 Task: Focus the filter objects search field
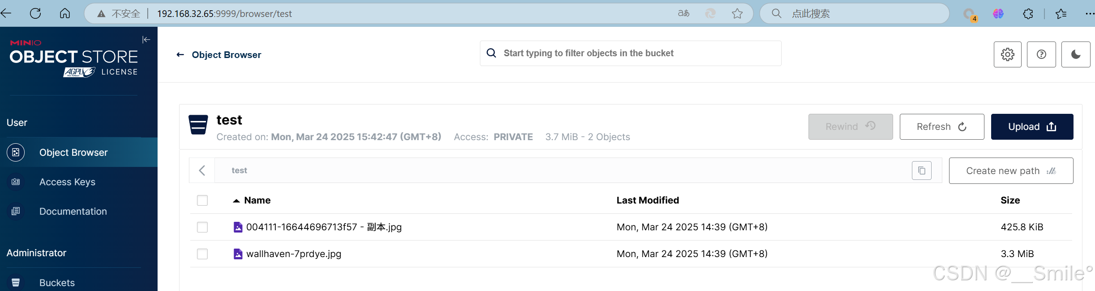631,54
